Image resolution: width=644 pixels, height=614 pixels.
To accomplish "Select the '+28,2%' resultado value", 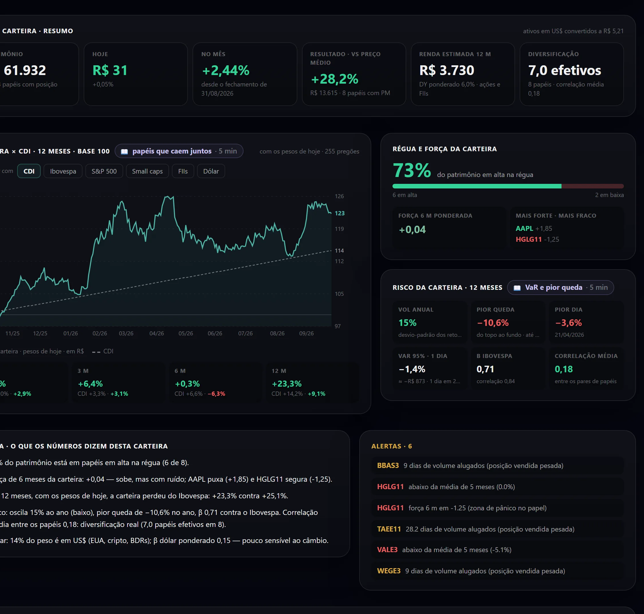I will point(334,79).
